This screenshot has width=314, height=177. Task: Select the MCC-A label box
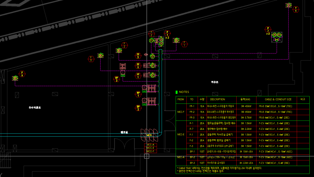click(x=150, y=145)
